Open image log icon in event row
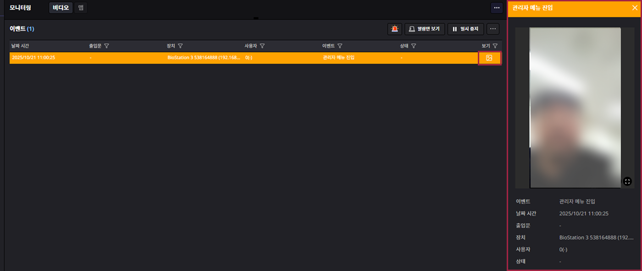This screenshot has height=271, width=642. click(x=489, y=58)
